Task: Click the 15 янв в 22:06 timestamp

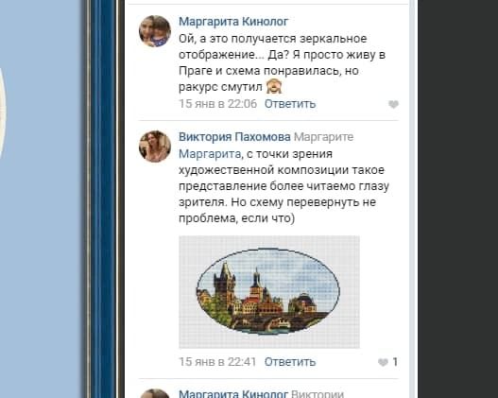Action: click(217, 104)
